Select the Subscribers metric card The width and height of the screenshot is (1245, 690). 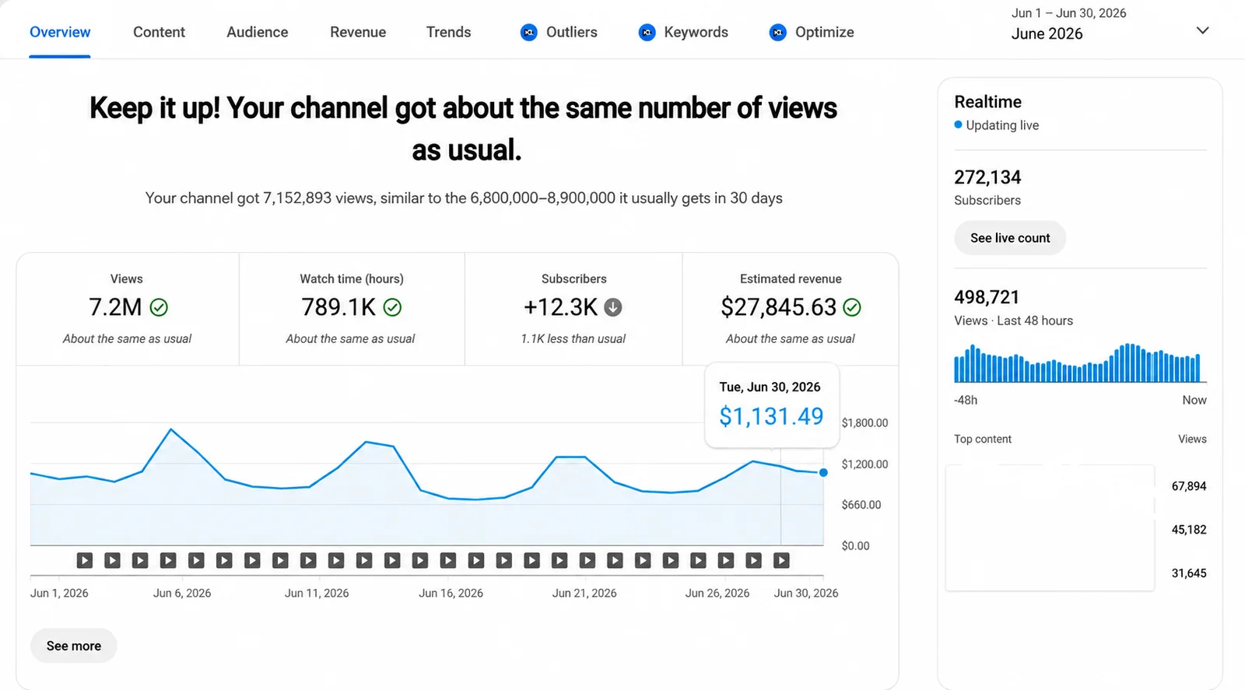(x=573, y=310)
